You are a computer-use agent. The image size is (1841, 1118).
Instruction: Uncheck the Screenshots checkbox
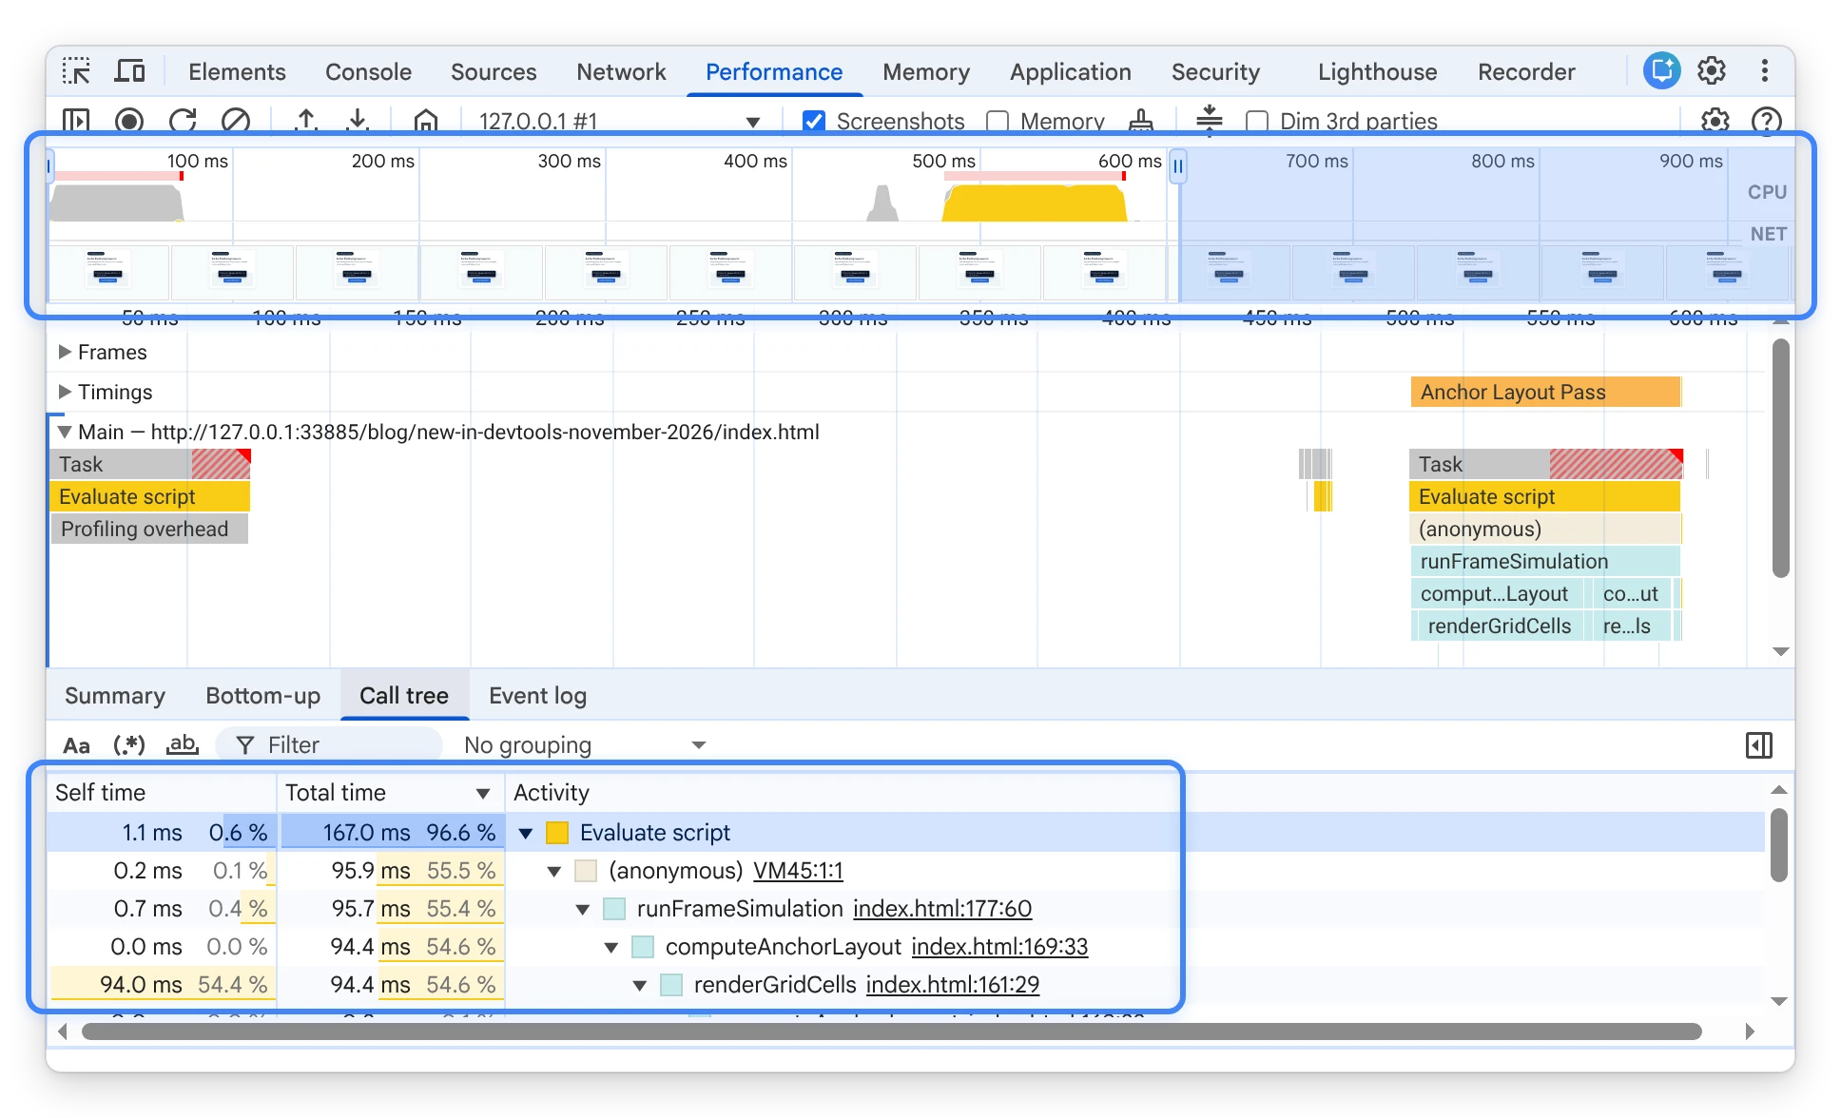[x=813, y=121]
